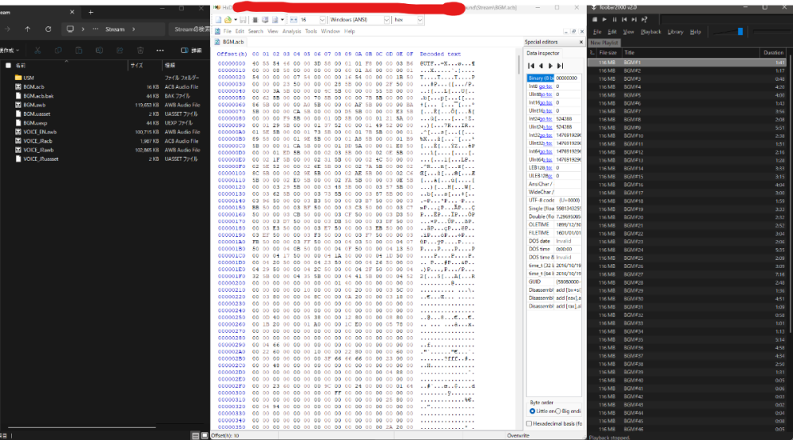Image resolution: width=793 pixels, height=440 pixels.
Task: Switch to the BGM.acb document tab
Action: [233, 41]
